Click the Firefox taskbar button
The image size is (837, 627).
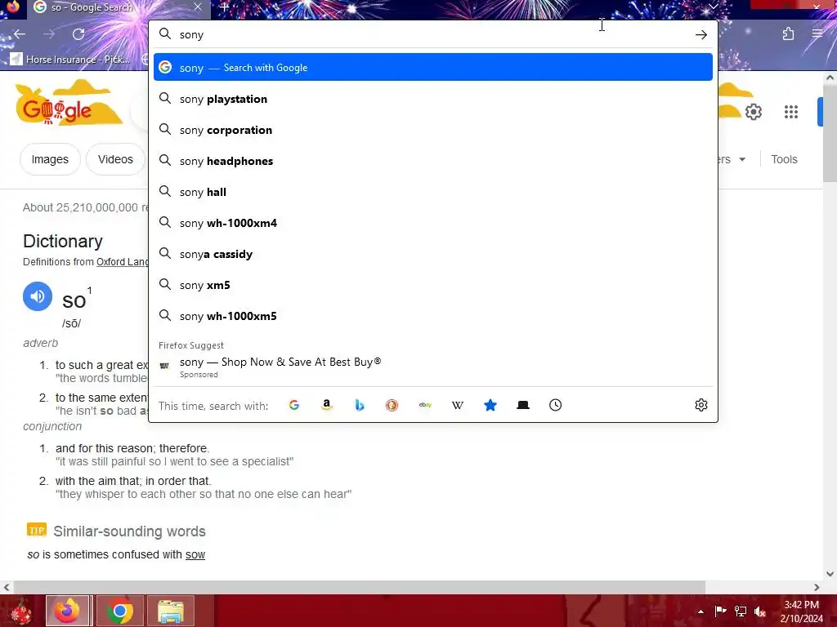click(x=69, y=611)
